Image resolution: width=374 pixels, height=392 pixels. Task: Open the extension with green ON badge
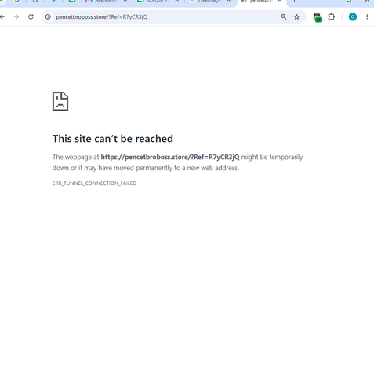(318, 17)
